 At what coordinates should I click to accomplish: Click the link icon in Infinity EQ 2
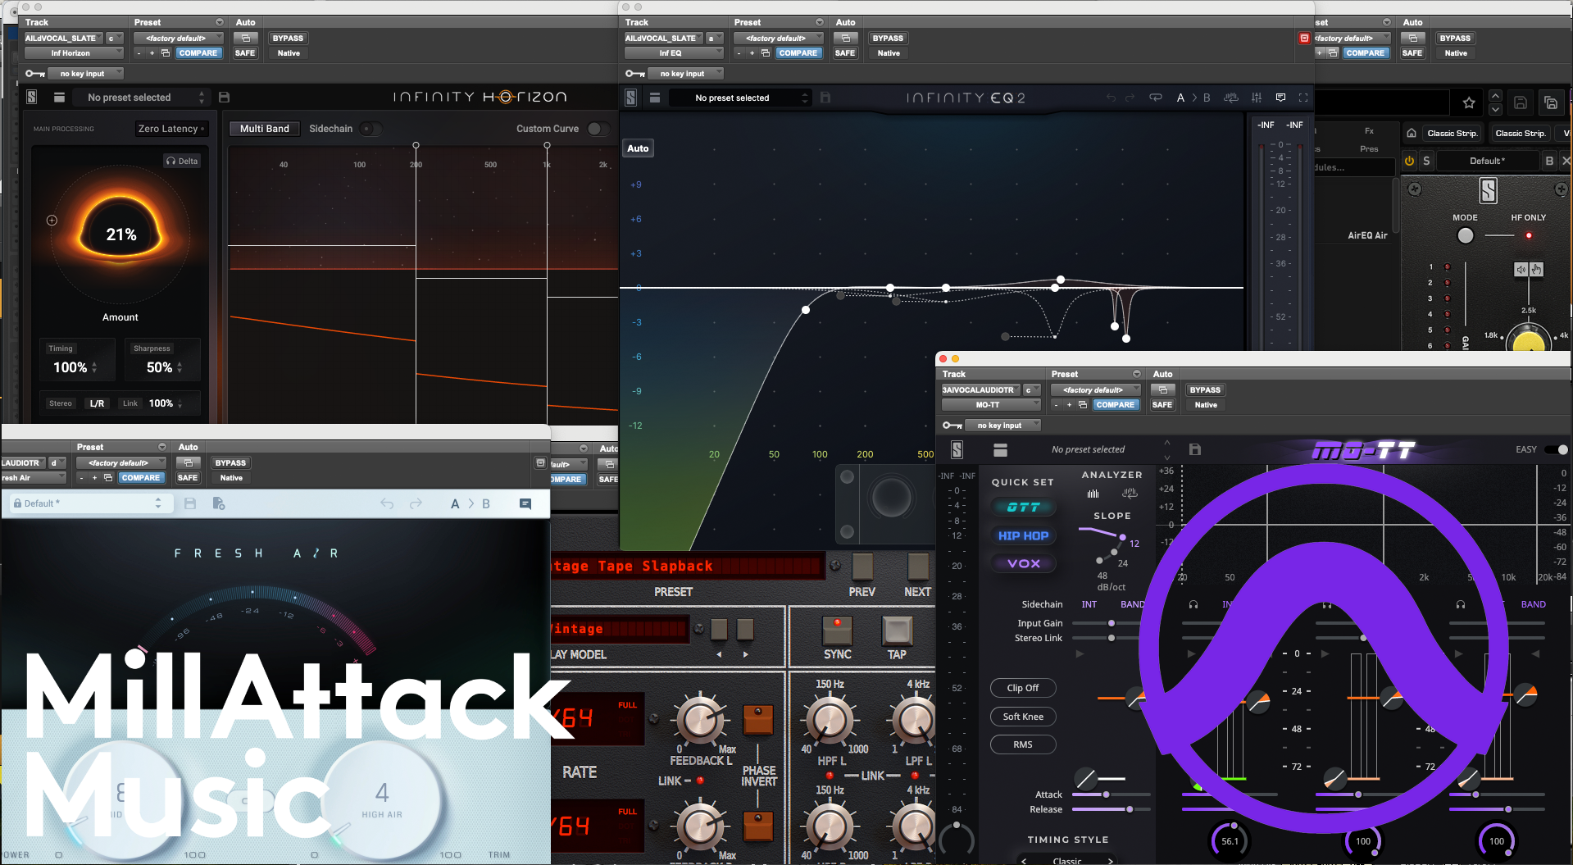[x=1156, y=98]
